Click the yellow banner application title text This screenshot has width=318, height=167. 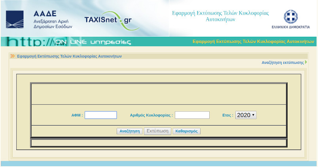pos(253,41)
